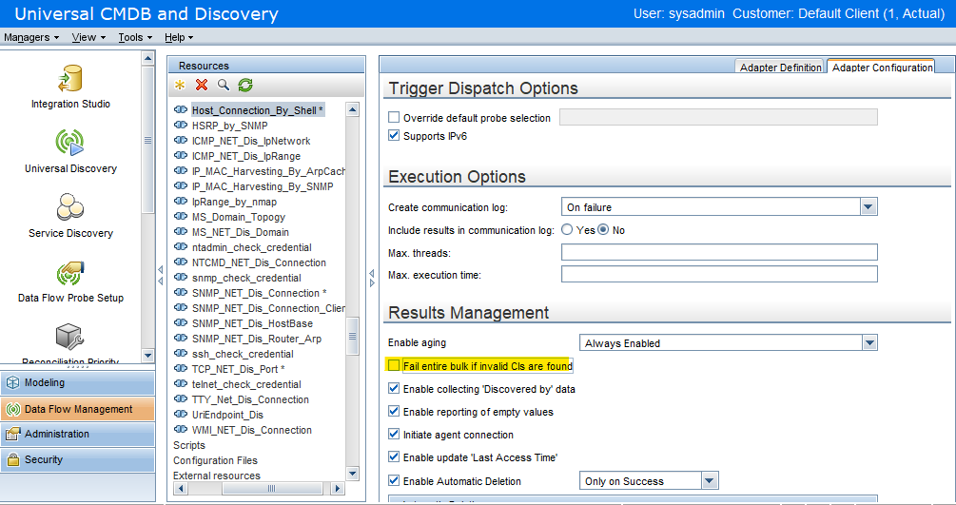Check Fail entire bulk if invalid CIs
Viewport: 956px width, 505px height.
[x=394, y=365]
